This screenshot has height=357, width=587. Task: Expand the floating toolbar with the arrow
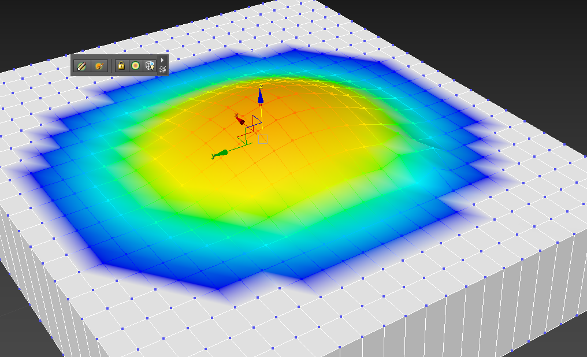click(x=162, y=59)
